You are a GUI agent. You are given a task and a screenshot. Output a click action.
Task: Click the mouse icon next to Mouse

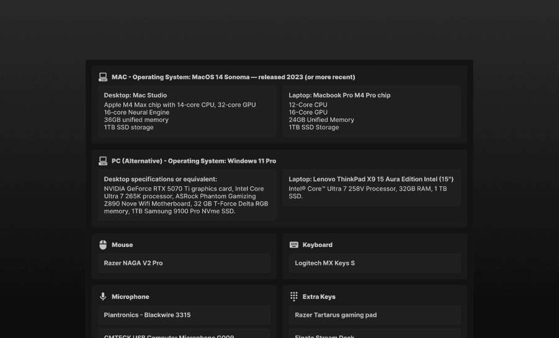[x=103, y=245]
